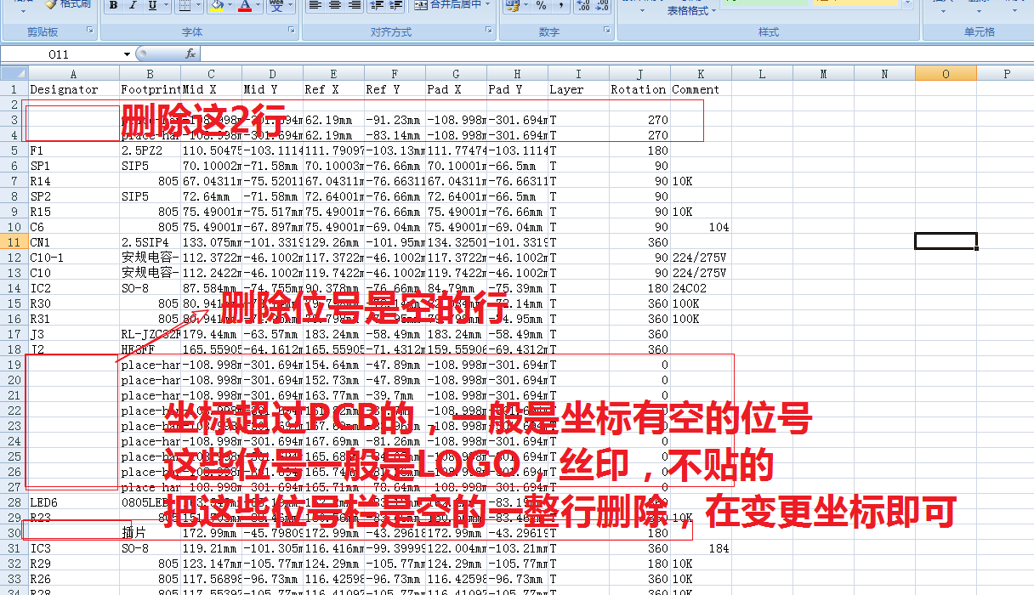Open the font group dialog launcher

pyautogui.click(x=291, y=31)
